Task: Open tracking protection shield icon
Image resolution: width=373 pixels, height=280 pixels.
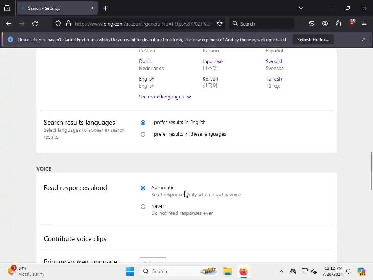Action: [58, 24]
